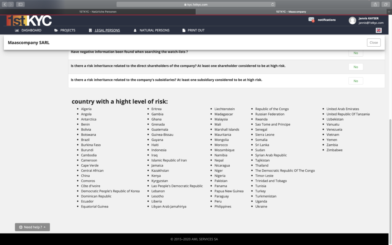Select Zimbabwe in the country list
The height and width of the screenshot is (245, 392).
tap(335, 150)
